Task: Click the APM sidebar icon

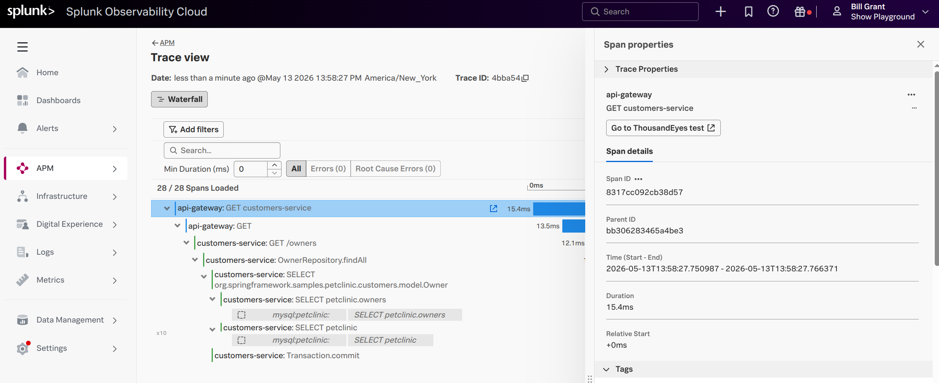Action: (23, 168)
